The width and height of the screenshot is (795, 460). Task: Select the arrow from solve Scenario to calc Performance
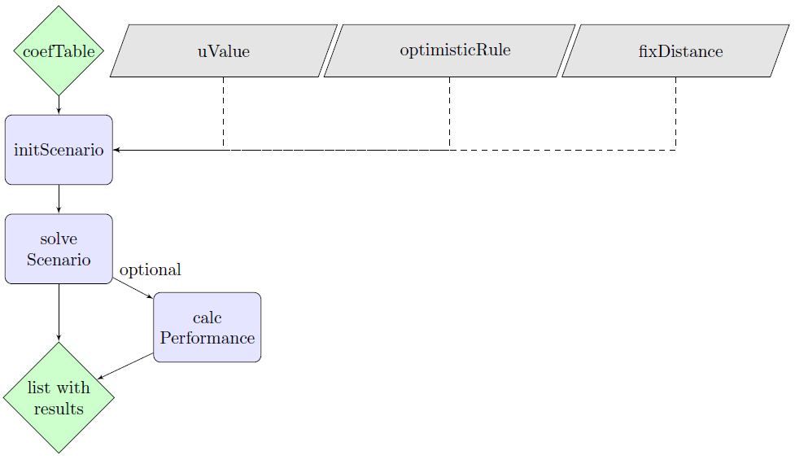click(x=133, y=288)
